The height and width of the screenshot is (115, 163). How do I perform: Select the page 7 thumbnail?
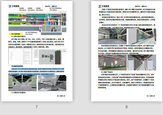pyautogui.click(x=37, y=51)
